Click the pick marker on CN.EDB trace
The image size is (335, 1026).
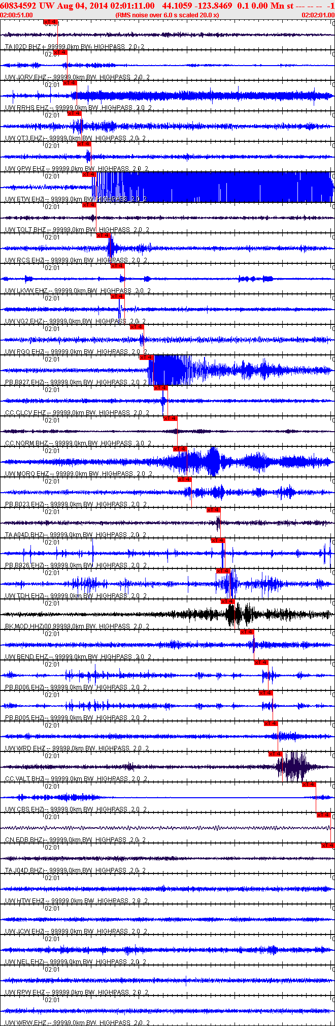(323, 815)
